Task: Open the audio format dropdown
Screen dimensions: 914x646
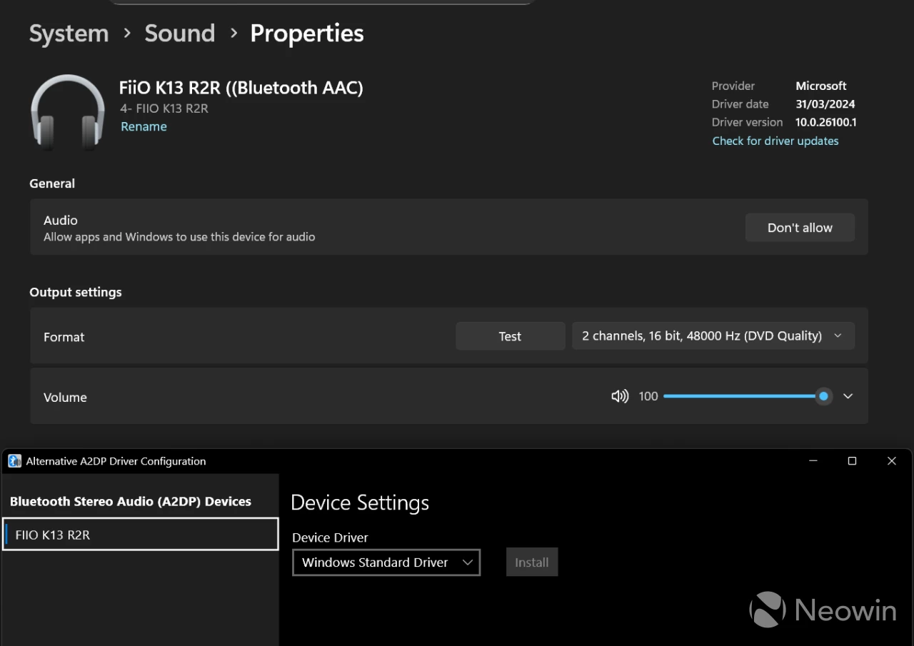Action: (713, 336)
